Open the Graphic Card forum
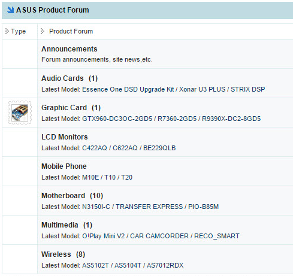 pos(64,108)
